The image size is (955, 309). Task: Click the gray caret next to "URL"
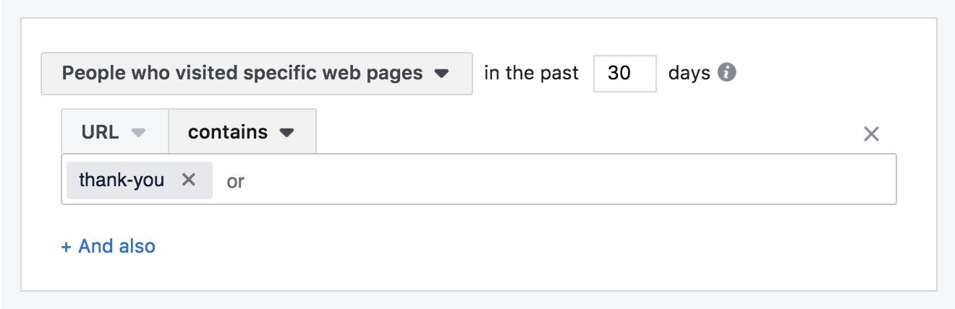coord(139,133)
